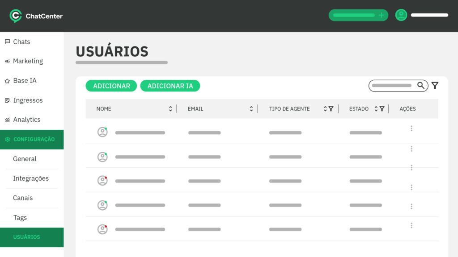Open actions menu for last user row
The width and height of the screenshot is (458, 257).
tap(411, 225)
